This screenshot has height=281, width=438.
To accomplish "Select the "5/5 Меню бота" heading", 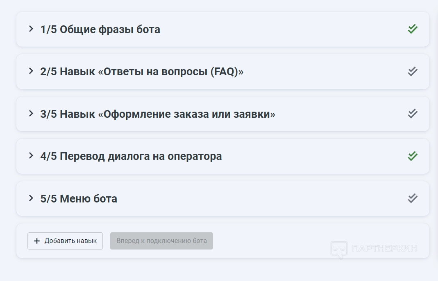I will pos(79,199).
